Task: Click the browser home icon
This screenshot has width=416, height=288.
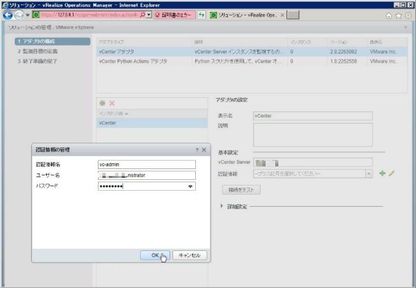Action: tap(388, 16)
